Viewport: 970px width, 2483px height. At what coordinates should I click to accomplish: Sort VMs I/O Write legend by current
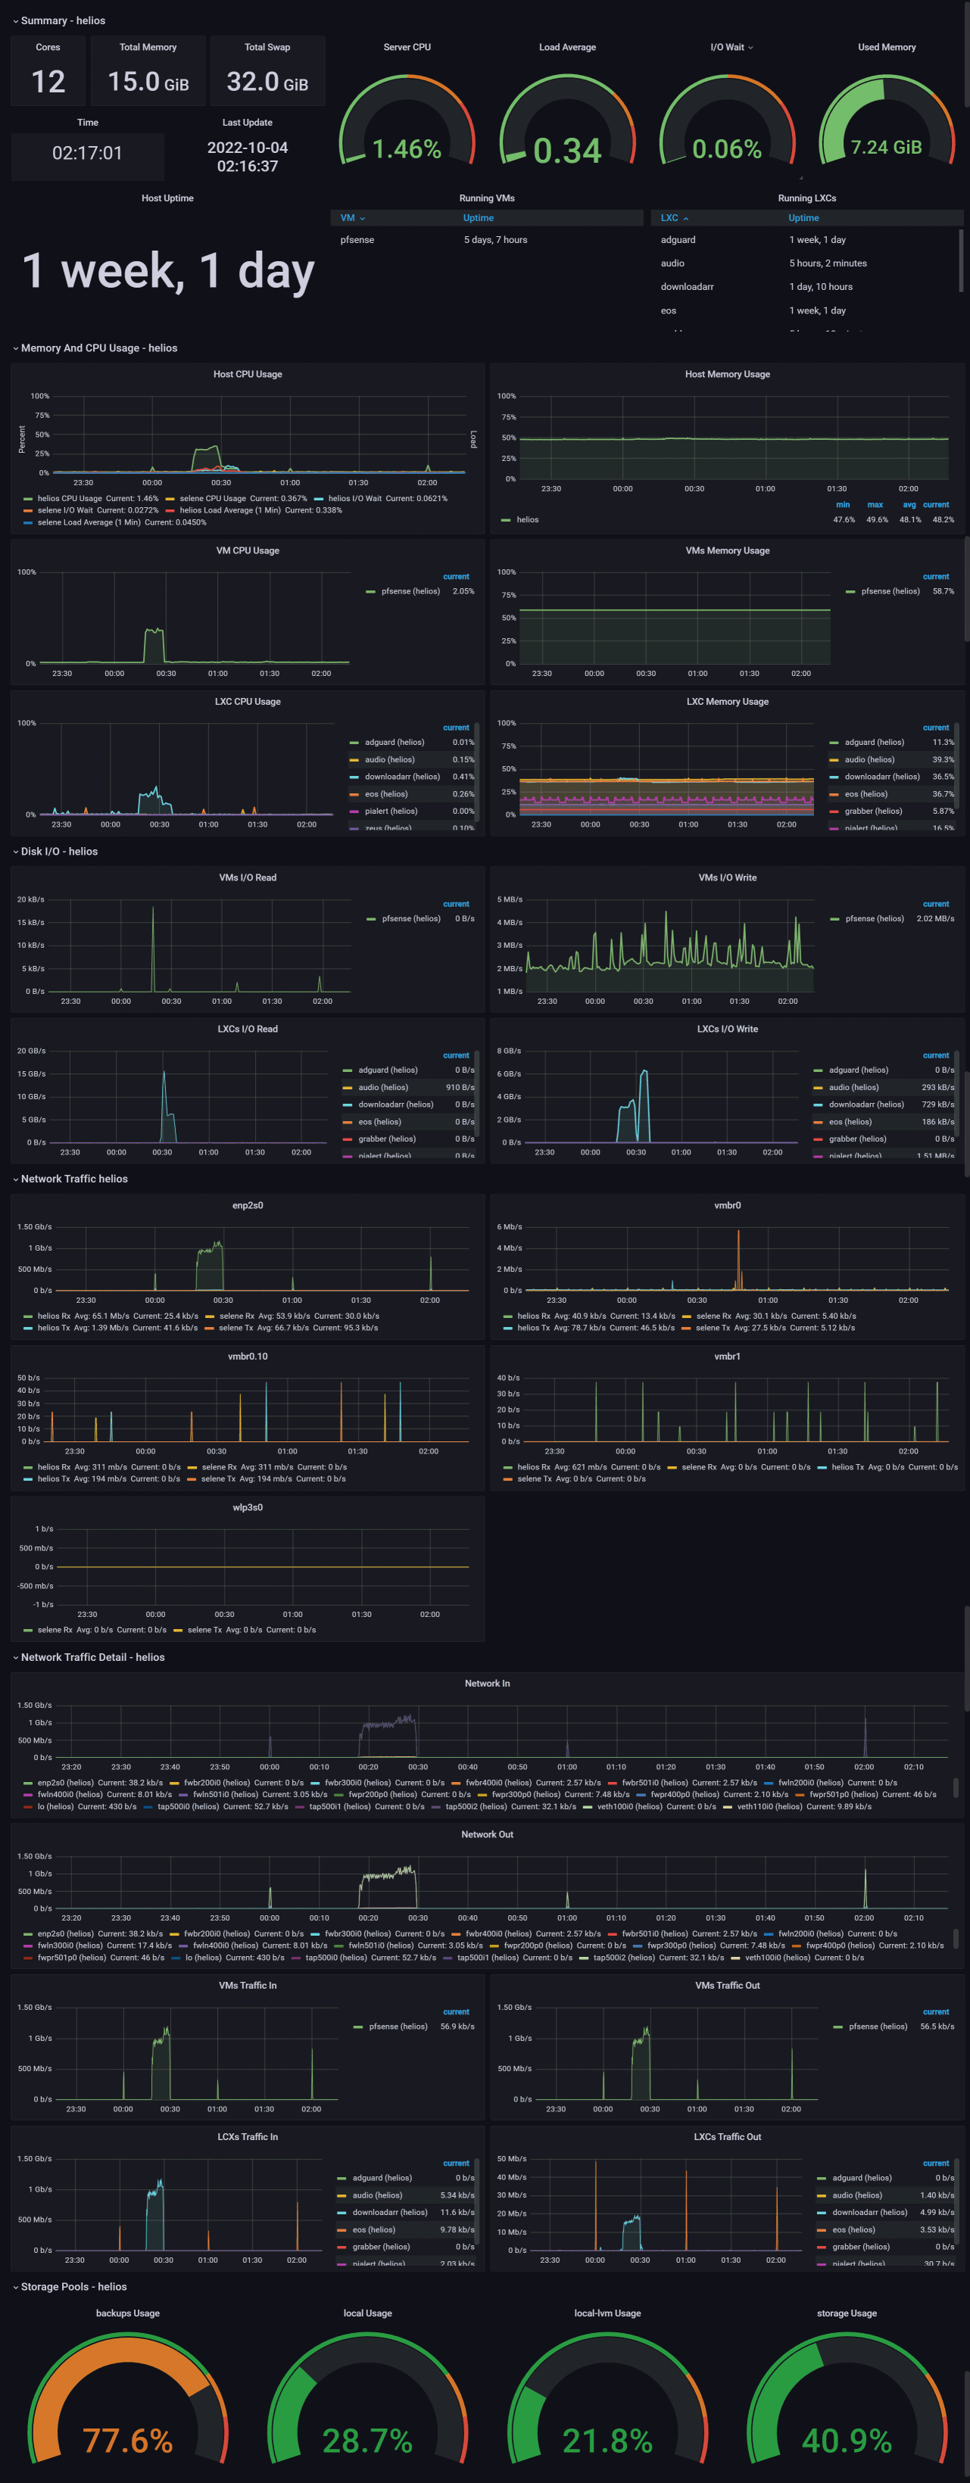point(935,904)
